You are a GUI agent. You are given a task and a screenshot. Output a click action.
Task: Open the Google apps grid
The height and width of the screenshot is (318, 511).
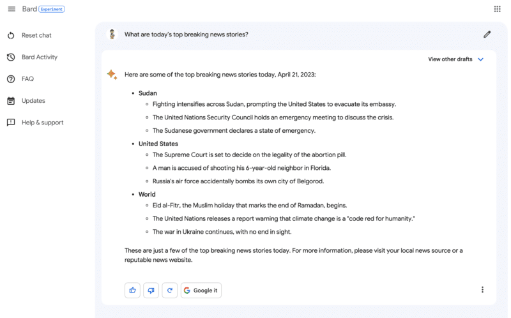pyautogui.click(x=497, y=9)
